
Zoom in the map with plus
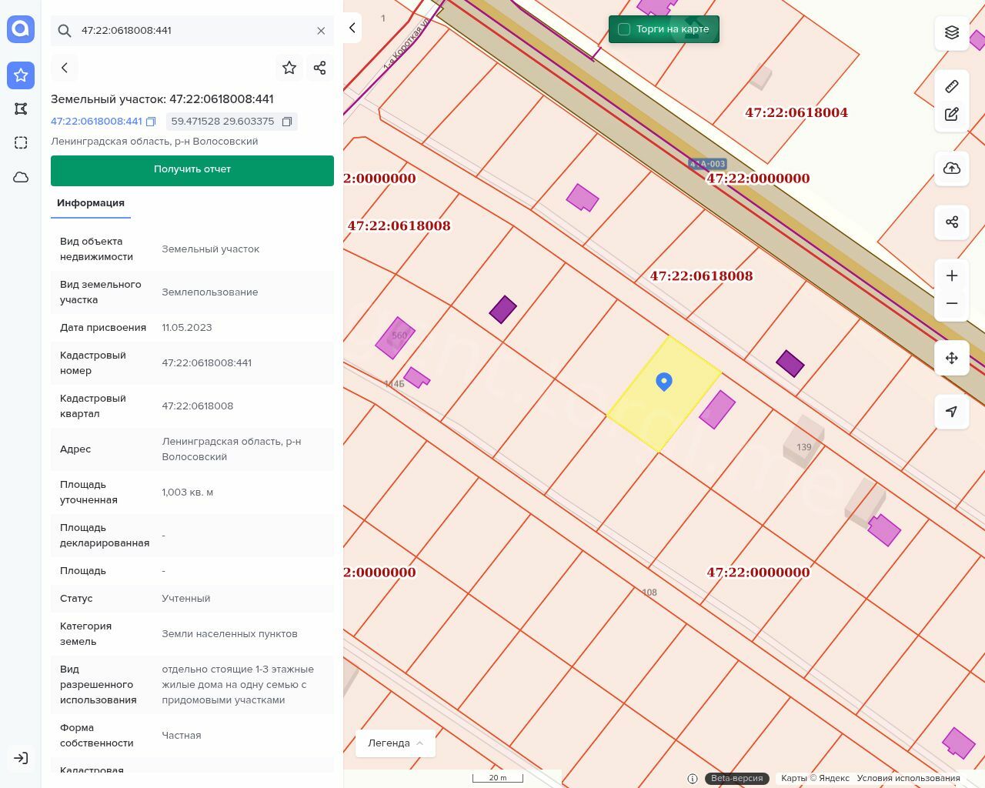coord(952,275)
